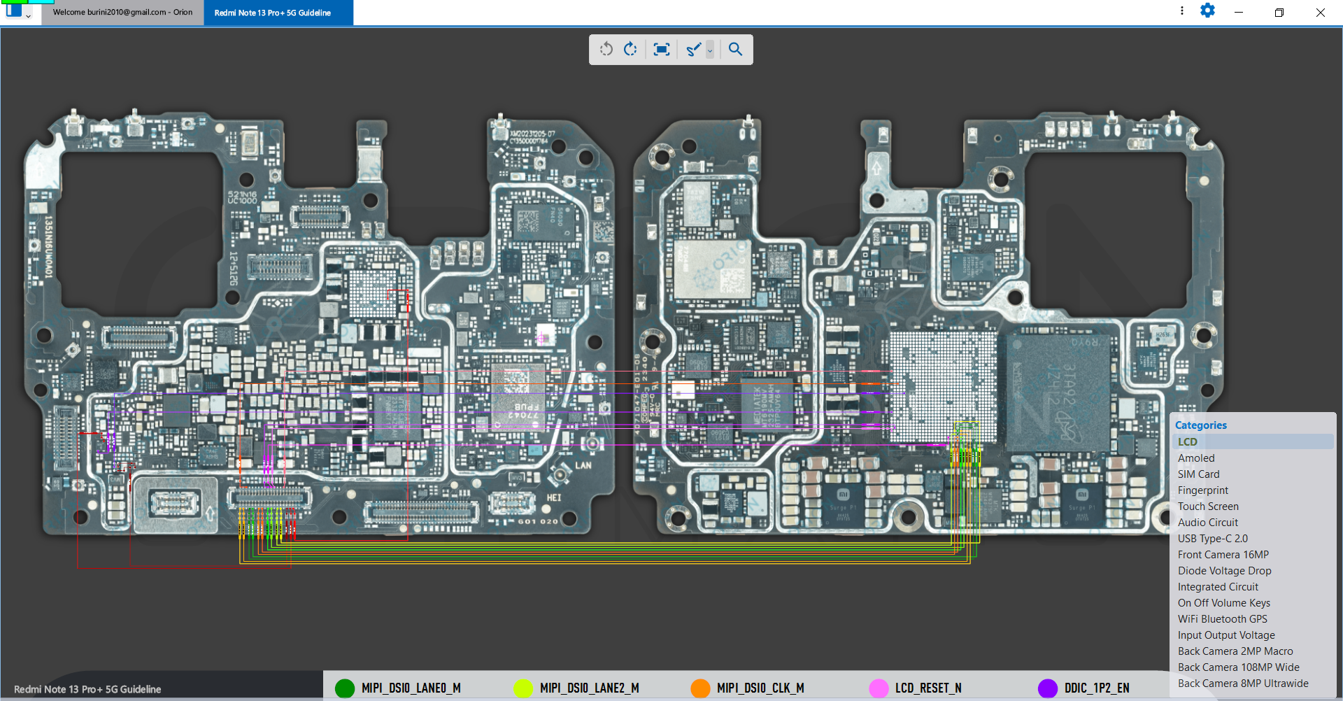Select the brush/clear marks tool
This screenshot has height=701, width=1343.
pos(693,49)
